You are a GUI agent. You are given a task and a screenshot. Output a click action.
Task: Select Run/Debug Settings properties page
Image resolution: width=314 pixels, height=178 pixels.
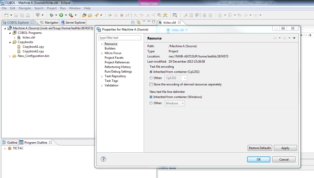pos(118,72)
